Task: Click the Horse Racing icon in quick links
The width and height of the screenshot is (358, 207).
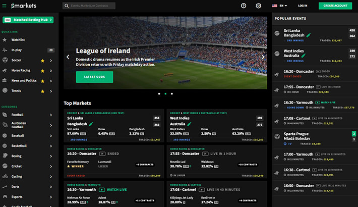Action: point(5,71)
